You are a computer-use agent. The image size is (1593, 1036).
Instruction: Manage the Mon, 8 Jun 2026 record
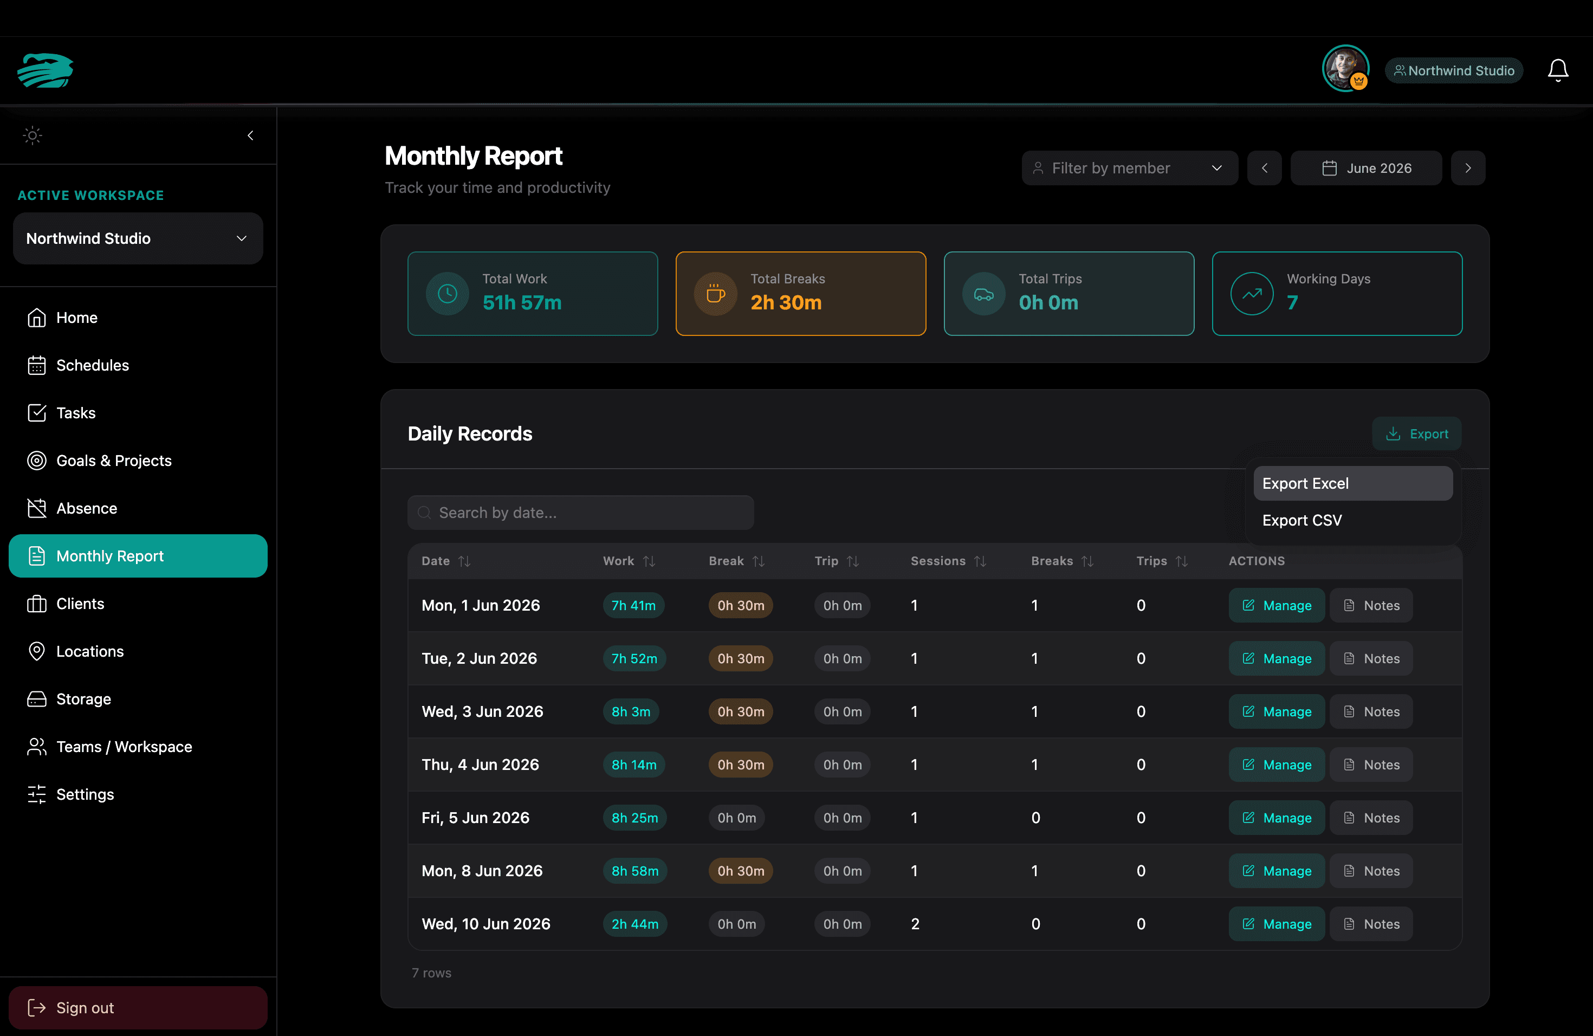(x=1277, y=871)
